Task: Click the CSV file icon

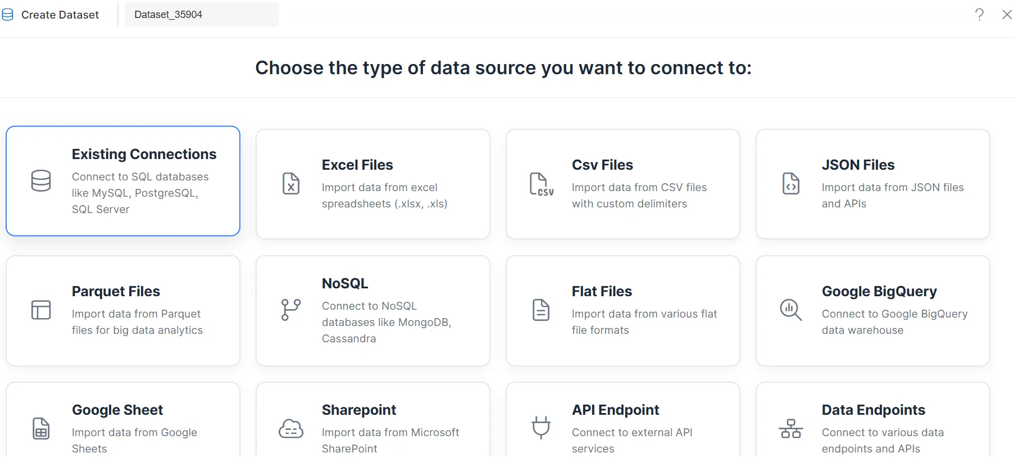Action: point(542,184)
